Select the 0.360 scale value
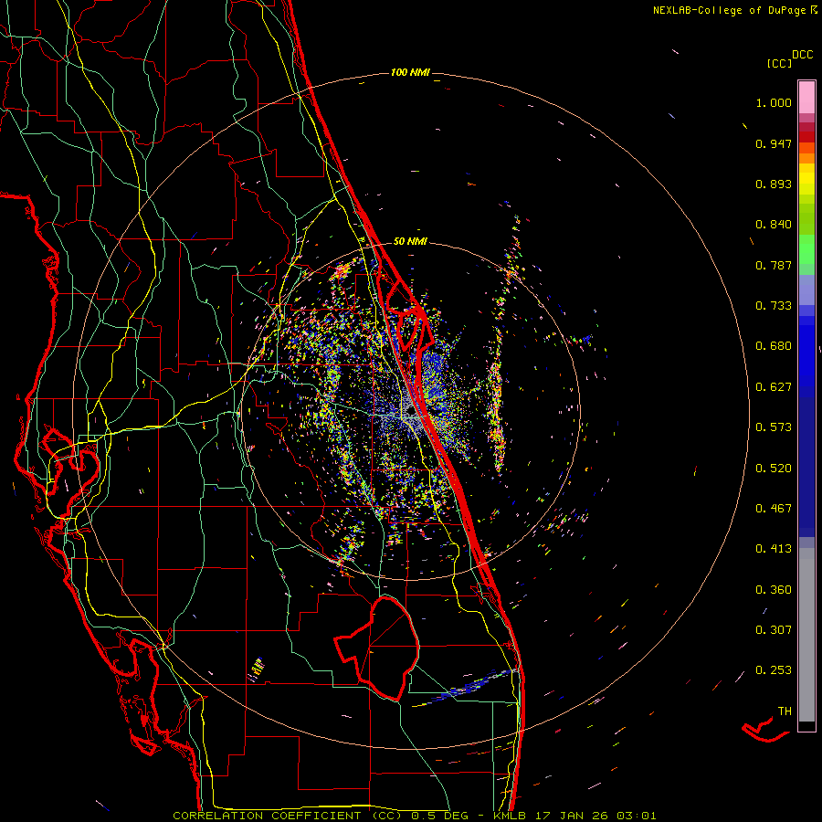Viewport: 822px width, 822px height. pos(774,590)
